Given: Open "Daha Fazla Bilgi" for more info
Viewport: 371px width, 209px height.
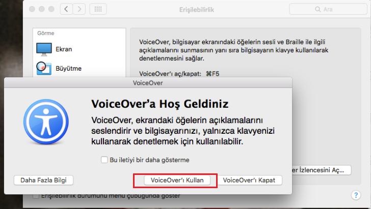Looking at the screenshot, I should pyautogui.click(x=43, y=180).
